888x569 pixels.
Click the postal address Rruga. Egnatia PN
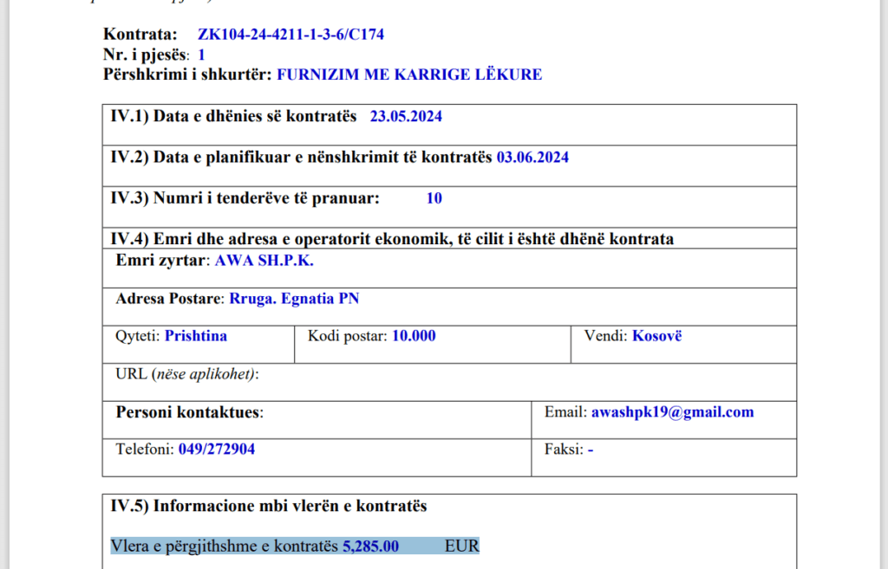click(x=294, y=299)
